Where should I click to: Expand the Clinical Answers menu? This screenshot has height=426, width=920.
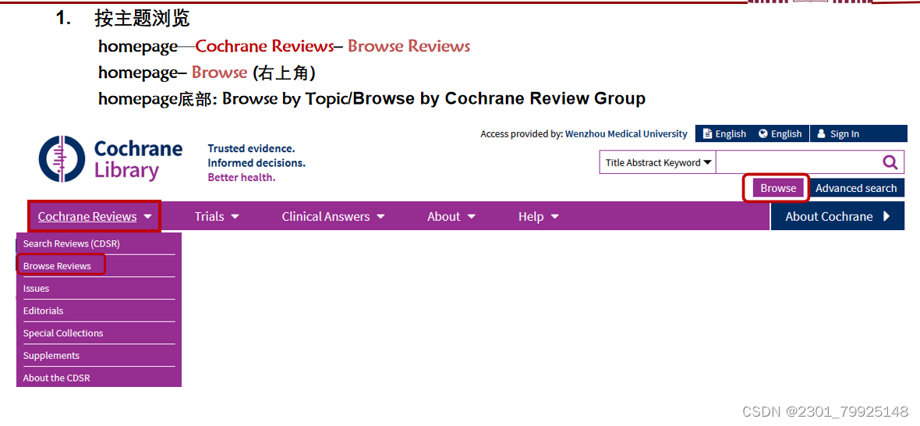(333, 217)
